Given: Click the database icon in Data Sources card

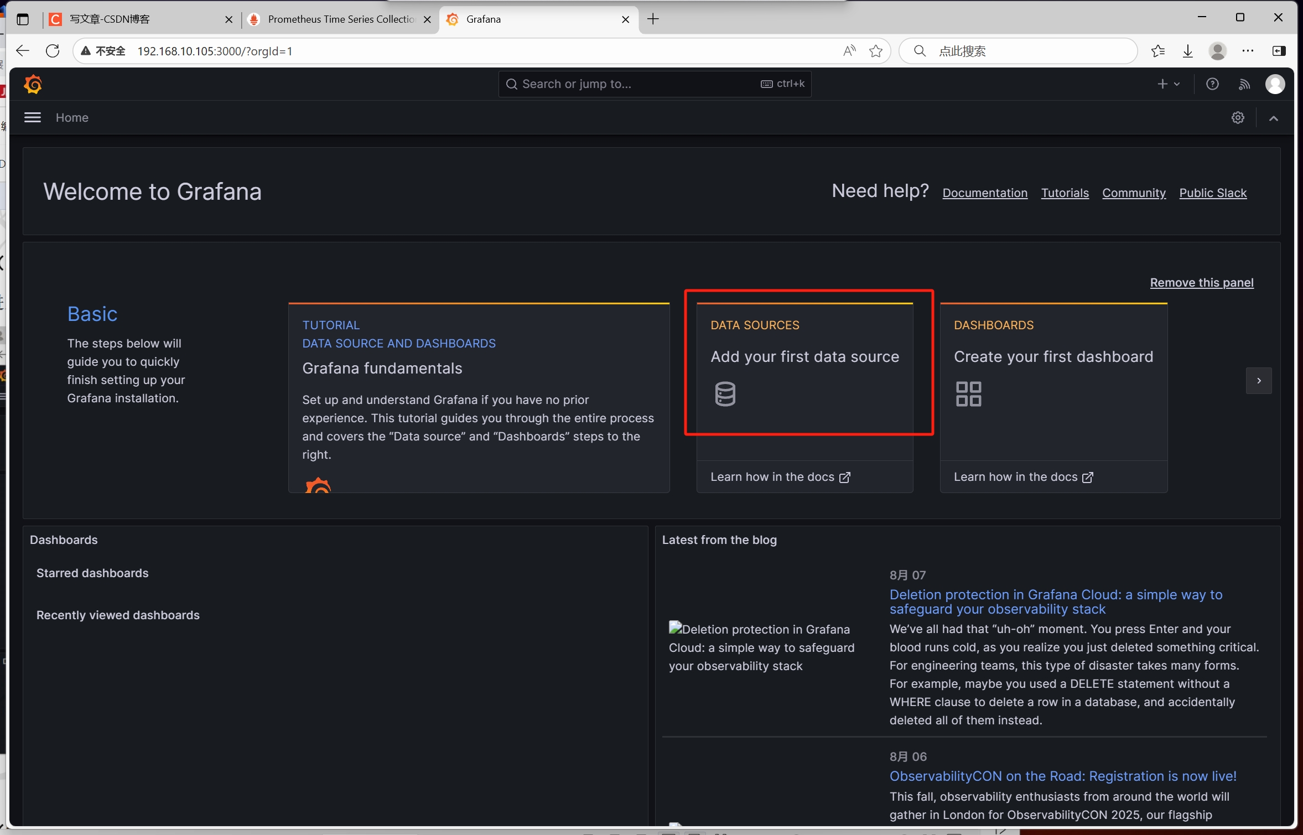Looking at the screenshot, I should (x=725, y=394).
